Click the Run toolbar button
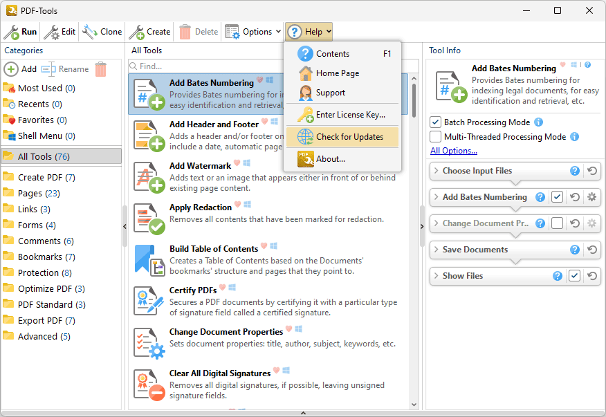Viewport: 606px width, 417px height. tap(21, 32)
